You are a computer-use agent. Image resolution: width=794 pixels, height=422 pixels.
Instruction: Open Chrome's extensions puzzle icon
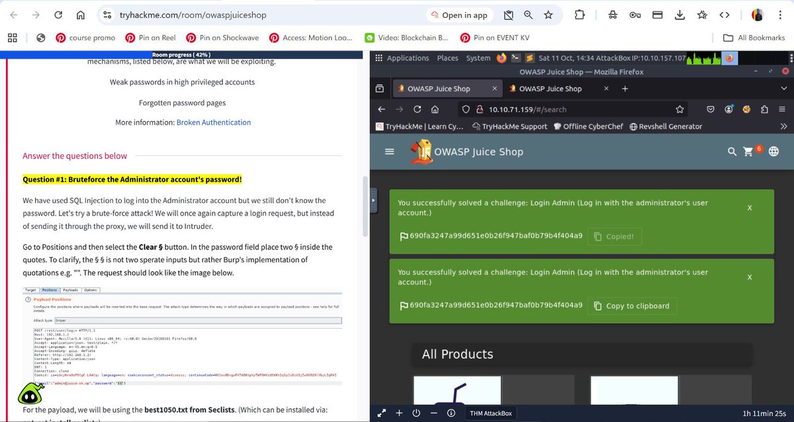tap(580, 15)
